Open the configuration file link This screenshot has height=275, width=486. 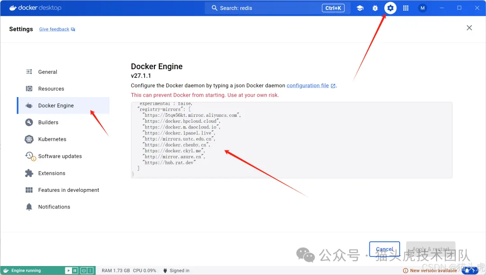308,85
